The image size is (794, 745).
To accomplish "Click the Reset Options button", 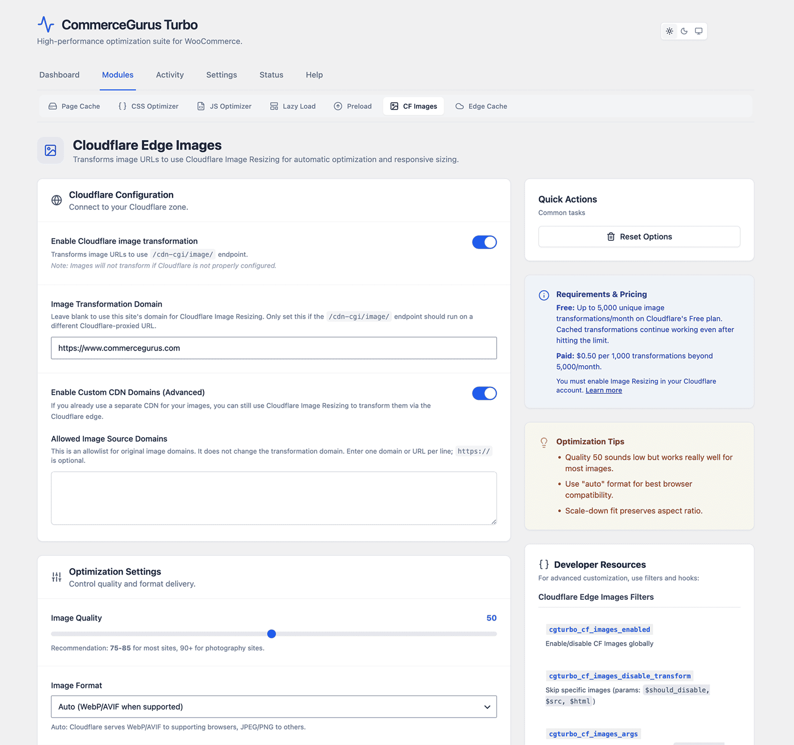I will pyautogui.click(x=639, y=237).
